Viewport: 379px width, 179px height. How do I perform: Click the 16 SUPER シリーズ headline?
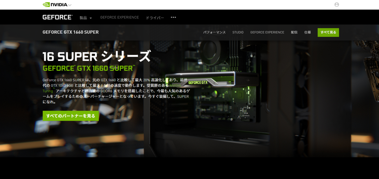tap(97, 56)
